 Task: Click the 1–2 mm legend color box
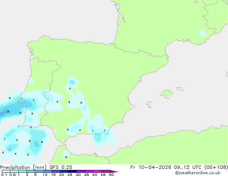23,171
